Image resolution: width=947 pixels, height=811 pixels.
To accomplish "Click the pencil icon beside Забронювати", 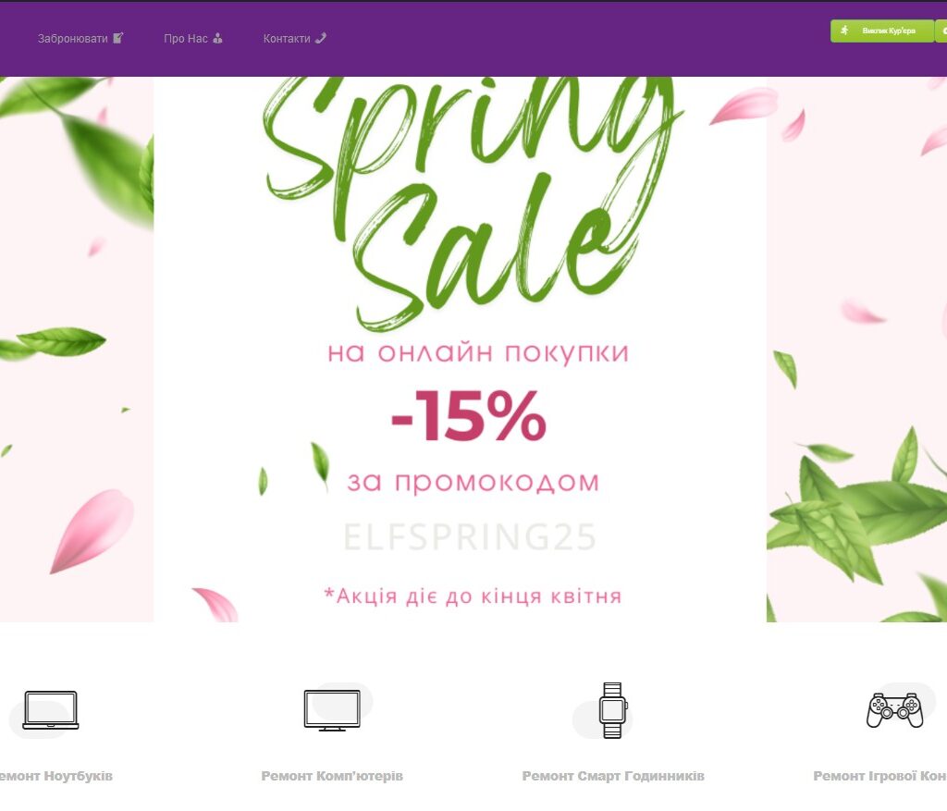I will pos(118,37).
